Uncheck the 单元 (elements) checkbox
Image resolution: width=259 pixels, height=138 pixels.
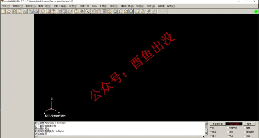[211, 136]
